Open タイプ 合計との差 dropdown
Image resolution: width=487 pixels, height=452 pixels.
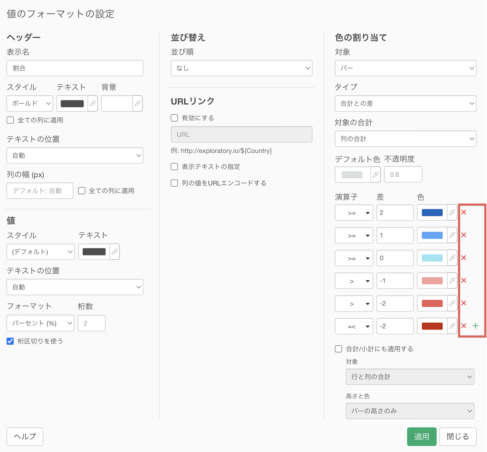[x=406, y=103]
